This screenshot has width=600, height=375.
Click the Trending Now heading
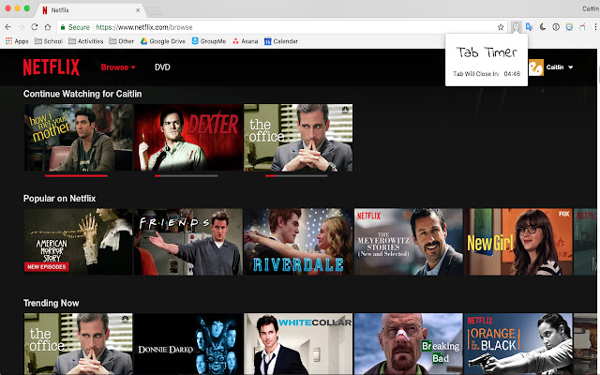pyautogui.click(x=51, y=303)
